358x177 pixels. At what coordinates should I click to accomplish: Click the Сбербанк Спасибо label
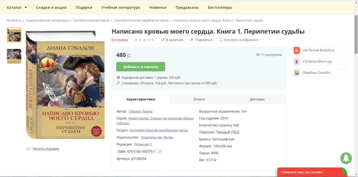316,73
